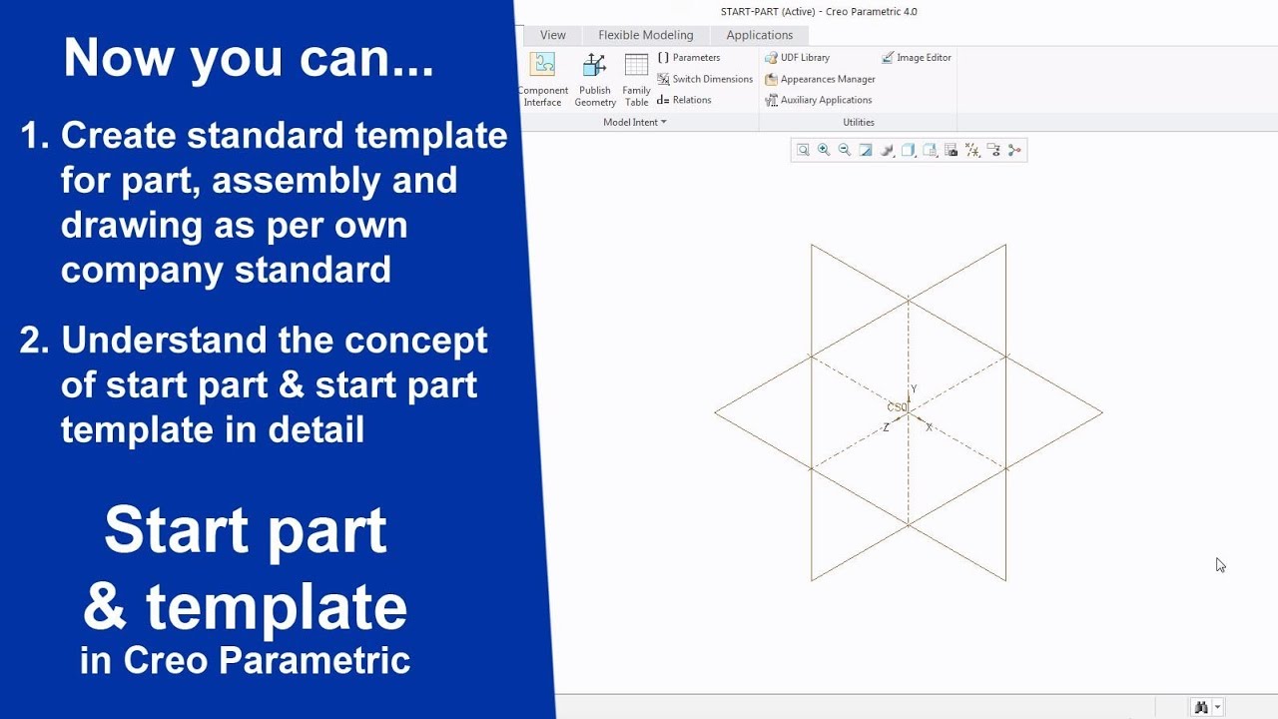Open the Family Table

coord(636,79)
